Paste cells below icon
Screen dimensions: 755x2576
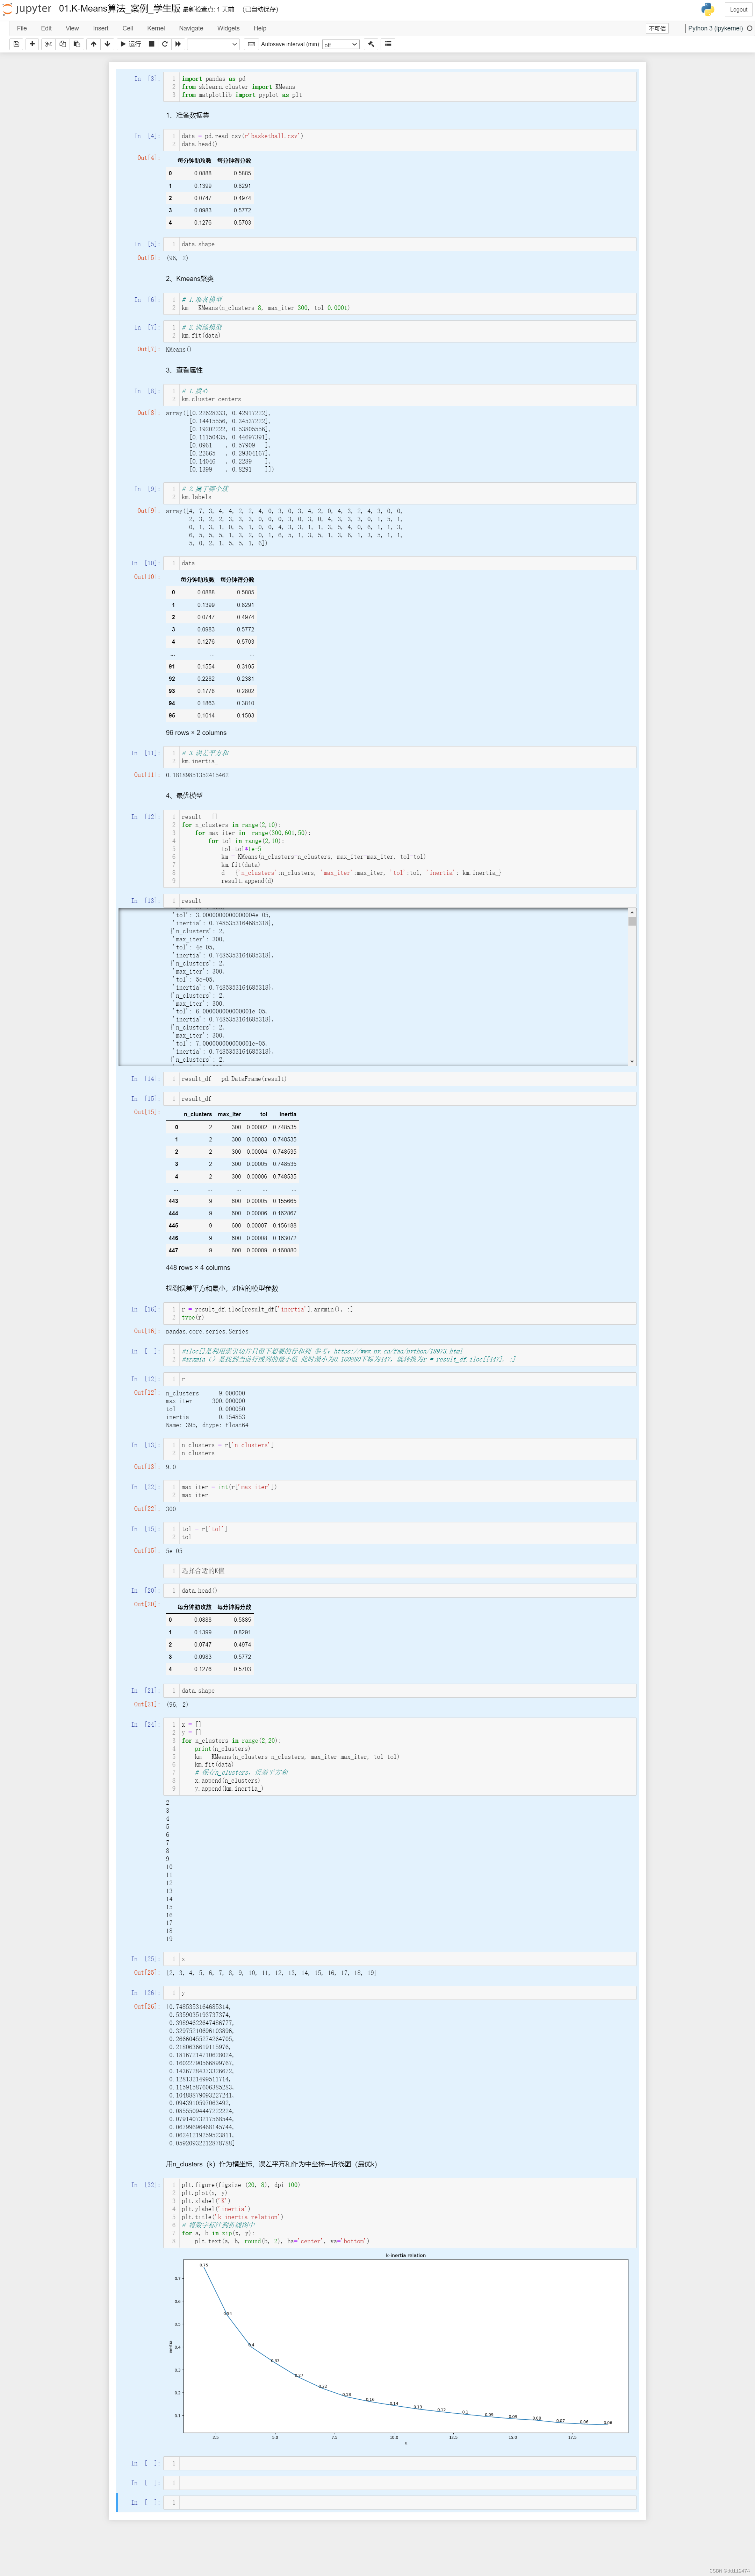point(77,44)
